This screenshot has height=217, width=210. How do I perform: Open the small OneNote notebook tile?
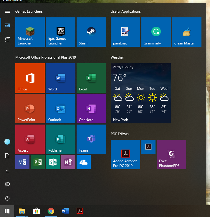coord(68,162)
